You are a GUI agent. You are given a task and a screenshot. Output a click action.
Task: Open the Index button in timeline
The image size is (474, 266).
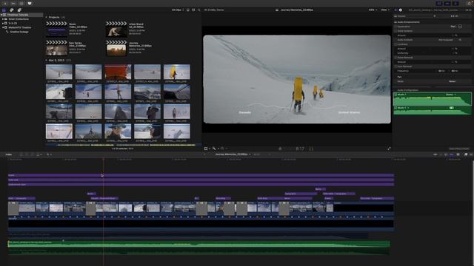point(8,154)
